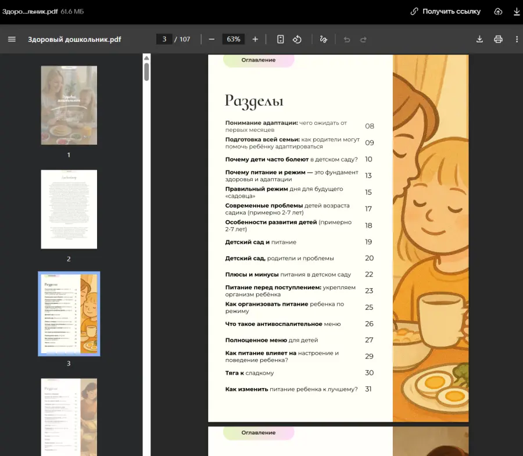523x456 pixels.
Task: Open the more actions three-dot menu
Action: pos(517,40)
